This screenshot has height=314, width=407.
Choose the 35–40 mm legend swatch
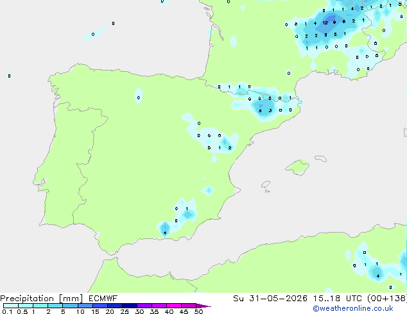tap(159, 306)
